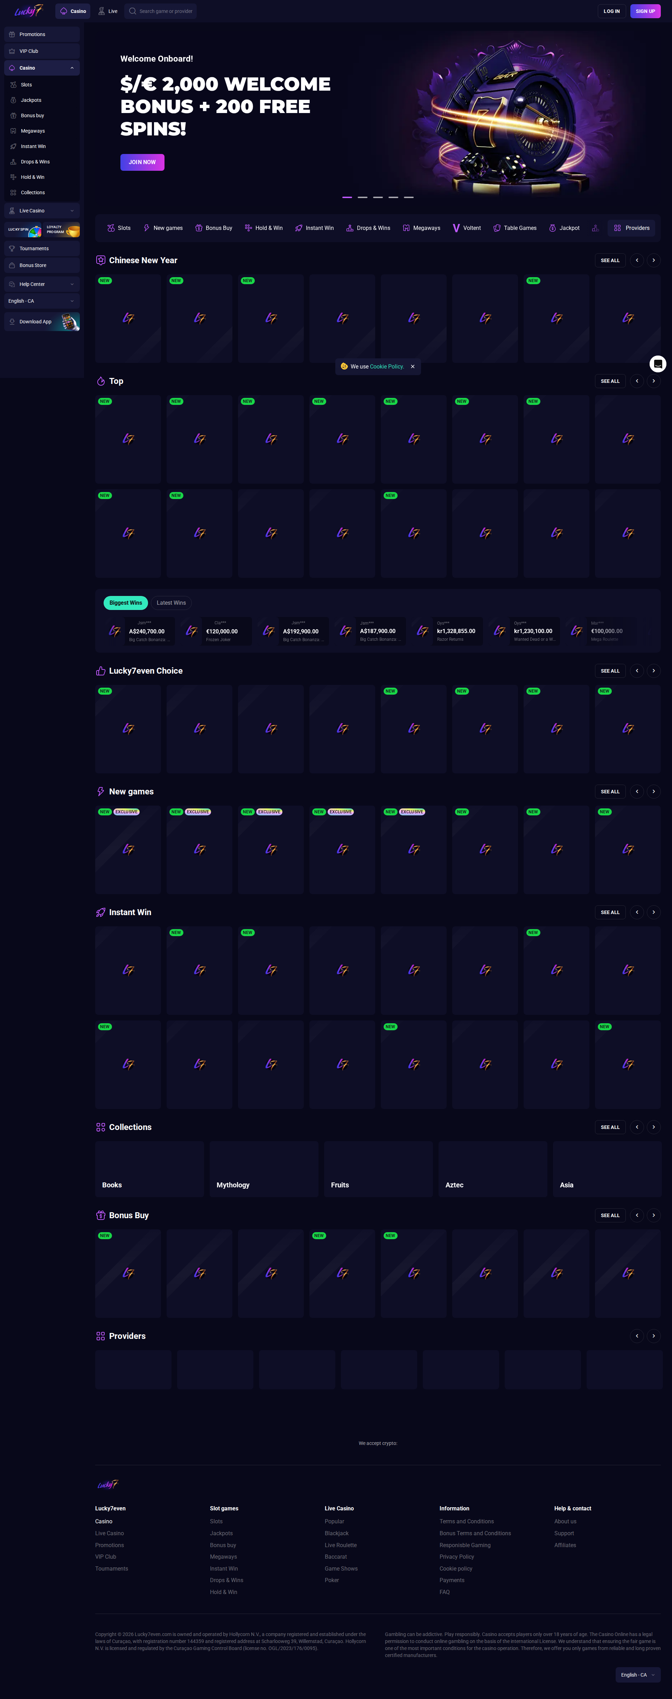Switch to the Biggest Wins toggle
The height and width of the screenshot is (1699, 672).
point(125,603)
